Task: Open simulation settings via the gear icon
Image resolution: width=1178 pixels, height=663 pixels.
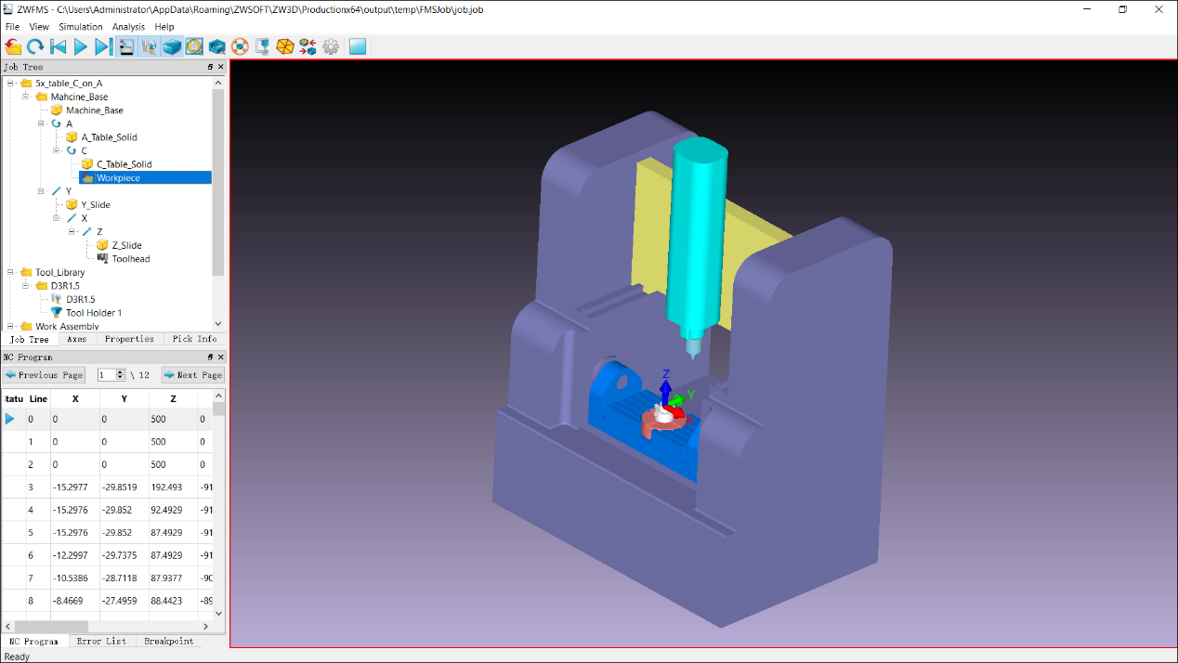Action: (331, 46)
